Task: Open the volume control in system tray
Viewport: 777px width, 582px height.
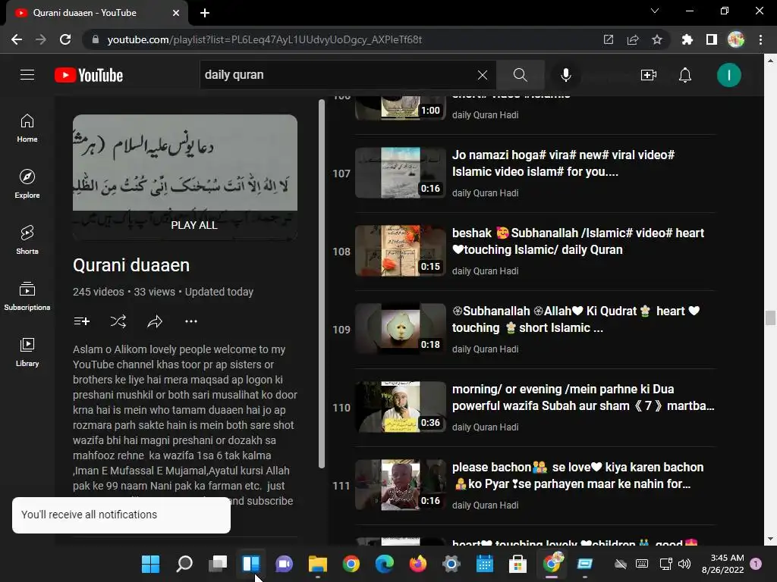Action: click(x=684, y=564)
